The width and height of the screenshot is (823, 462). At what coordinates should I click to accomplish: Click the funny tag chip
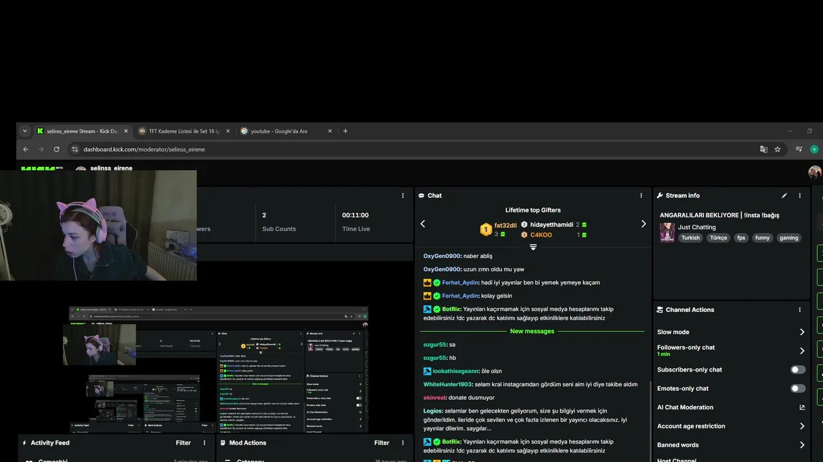763,237
